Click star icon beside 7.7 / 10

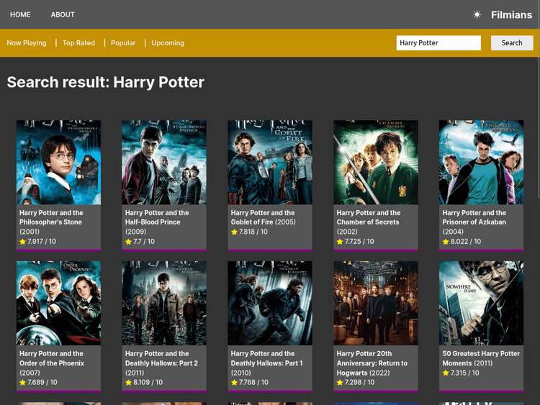pos(128,242)
